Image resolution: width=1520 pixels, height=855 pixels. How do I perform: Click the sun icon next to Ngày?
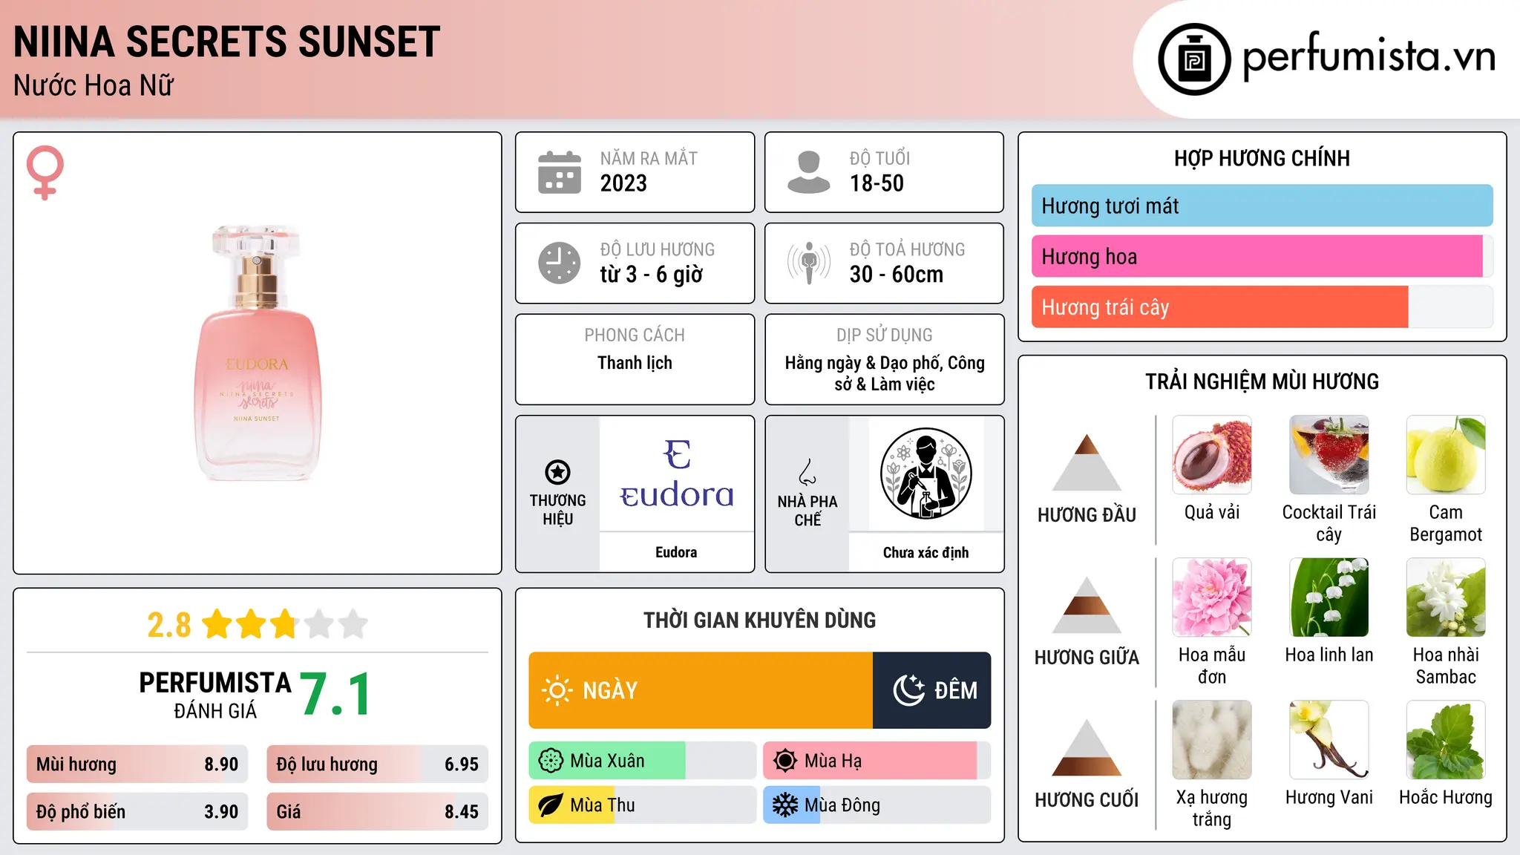click(x=557, y=690)
